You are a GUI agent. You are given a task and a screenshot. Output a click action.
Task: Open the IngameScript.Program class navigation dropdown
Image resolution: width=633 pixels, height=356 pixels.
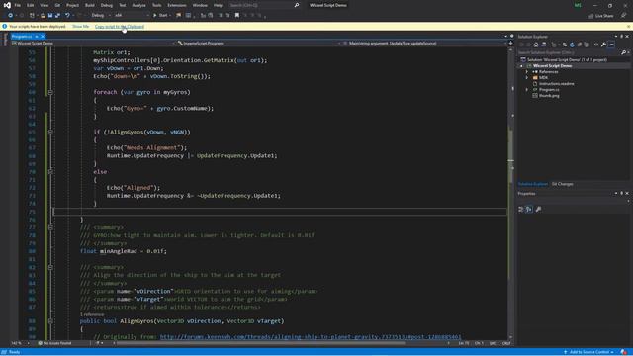pyautogui.click(x=259, y=44)
